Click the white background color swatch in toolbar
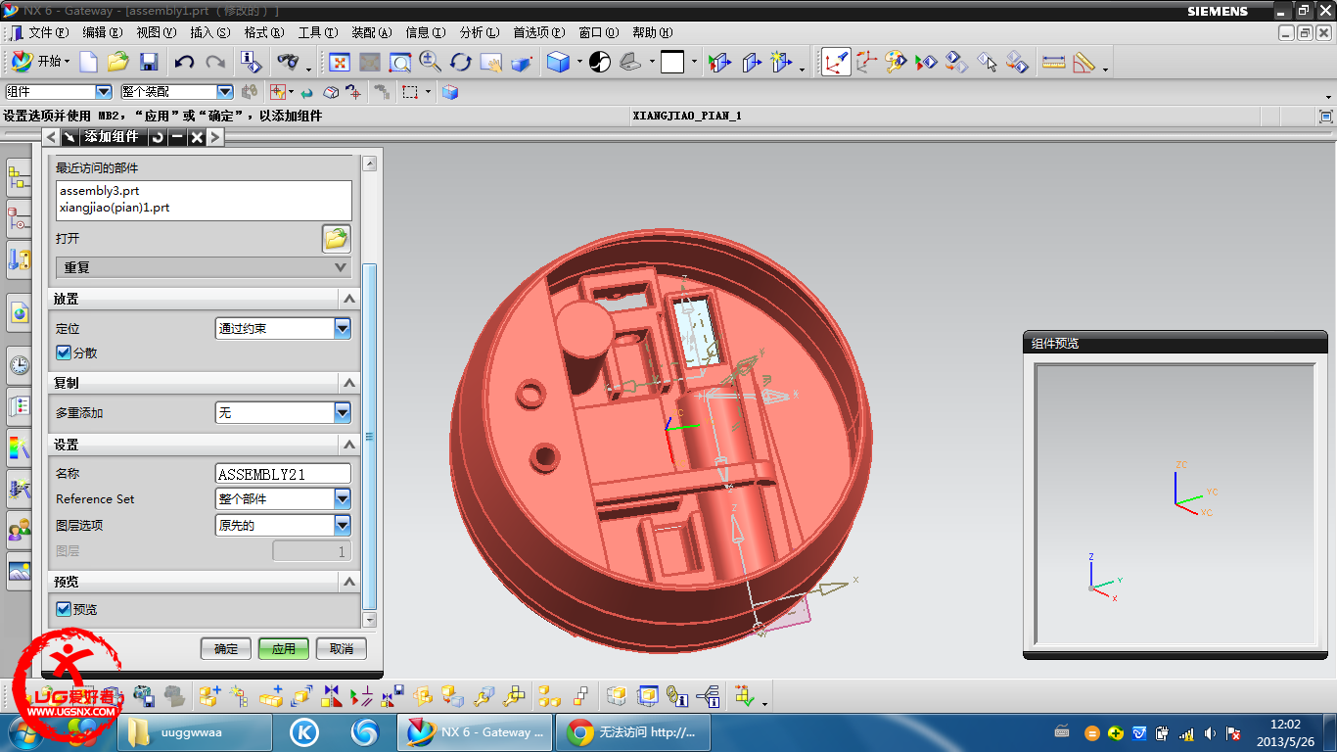This screenshot has width=1337, height=752. (x=672, y=62)
